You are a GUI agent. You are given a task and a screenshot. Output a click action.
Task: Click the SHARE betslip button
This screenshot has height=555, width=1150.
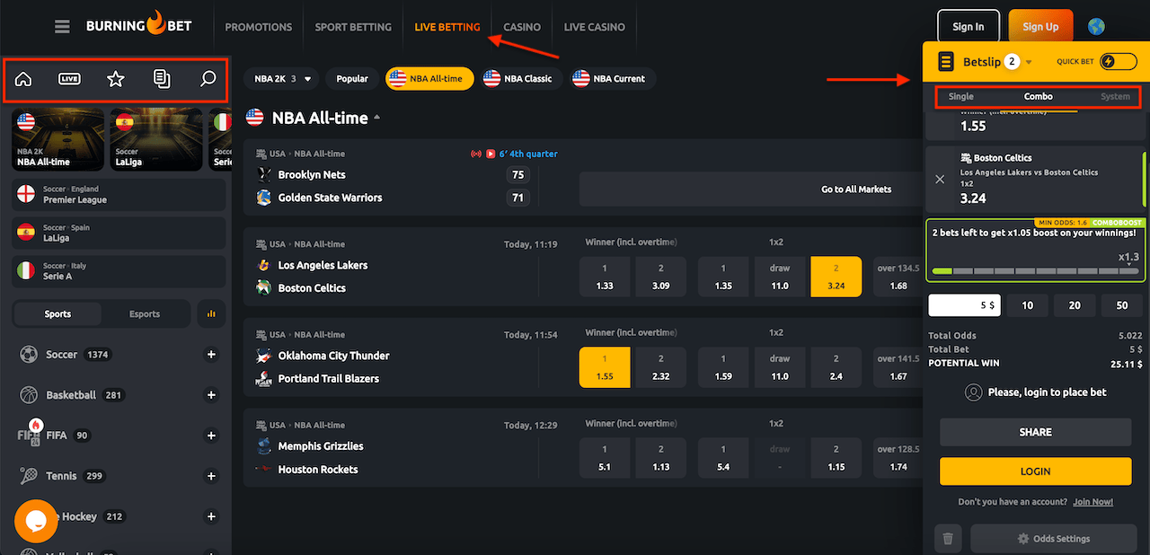pyautogui.click(x=1035, y=432)
